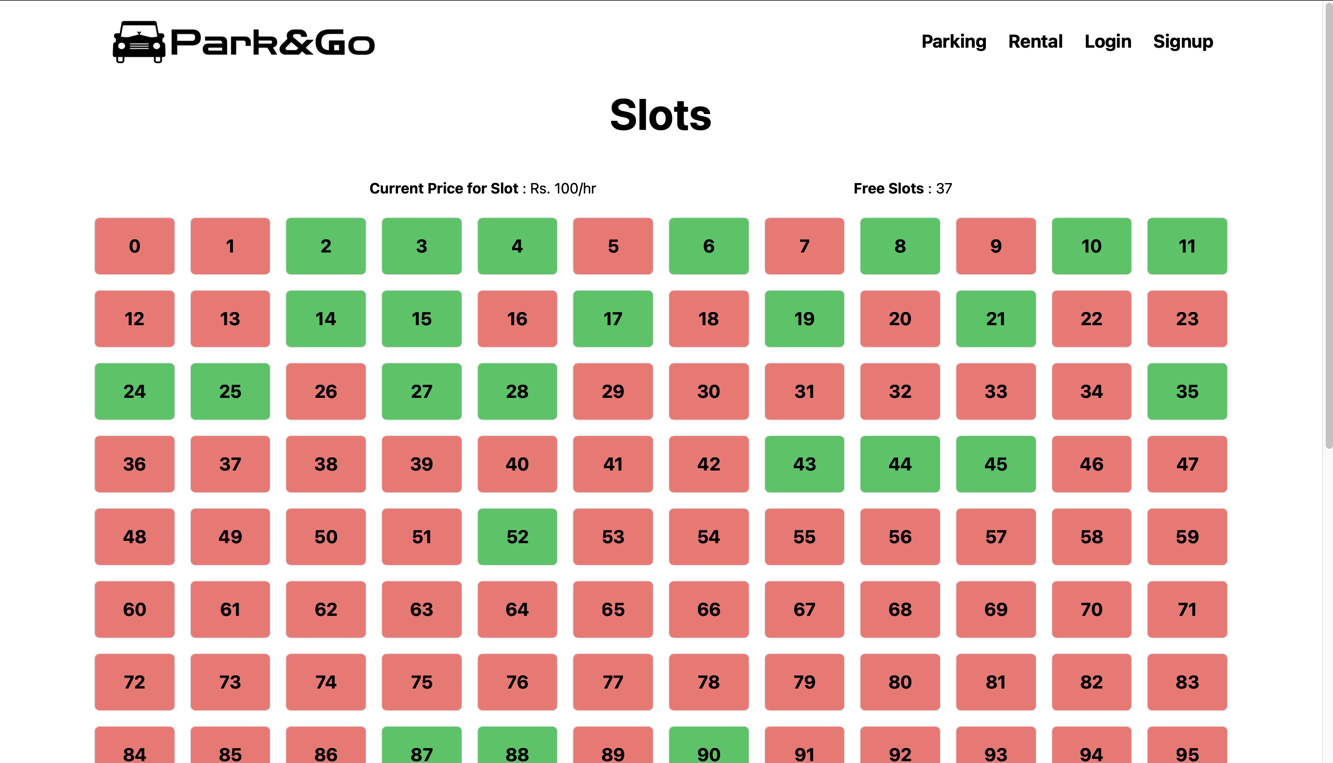The width and height of the screenshot is (1333, 763).
Task: Click occupied slot 59
Action: (1187, 537)
